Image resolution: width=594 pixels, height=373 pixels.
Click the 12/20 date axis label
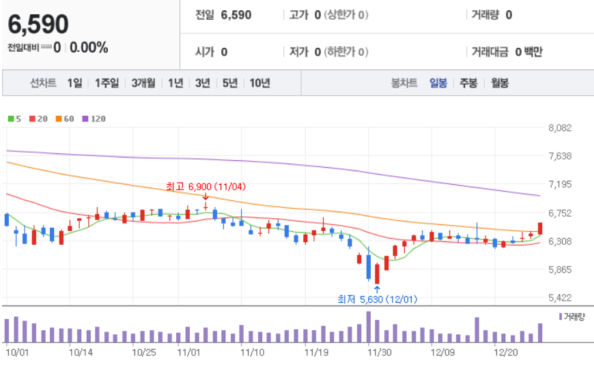click(506, 353)
